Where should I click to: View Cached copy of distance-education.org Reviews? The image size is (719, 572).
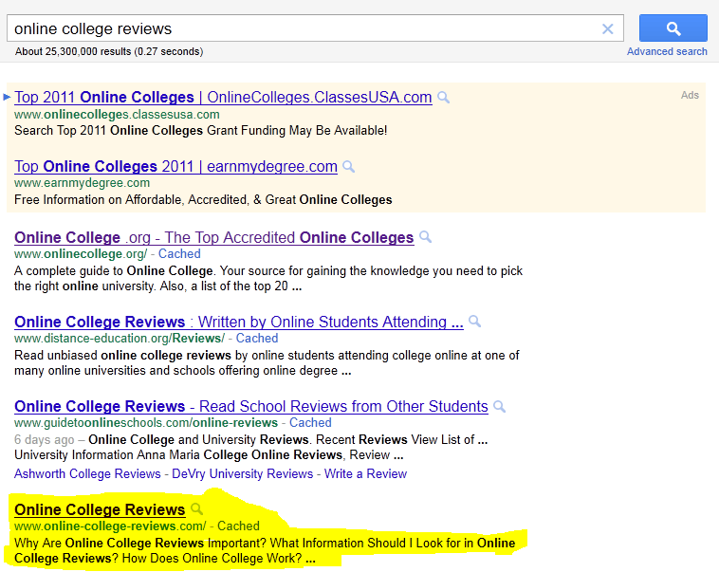257,338
